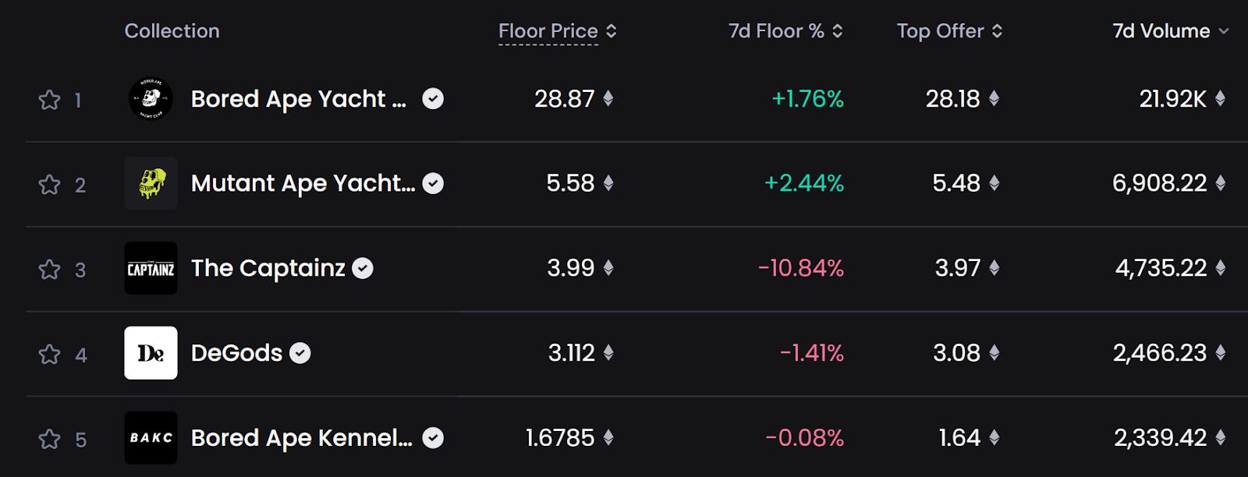1248x477 pixels.
Task: Click The Captainz collection logo
Action: [x=151, y=269]
